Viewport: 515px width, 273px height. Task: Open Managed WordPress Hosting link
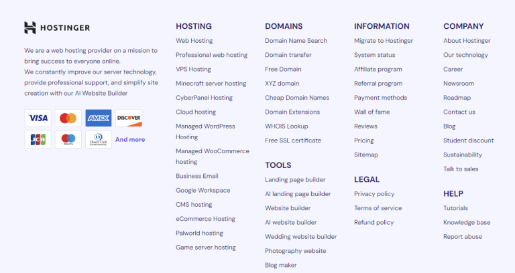point(205,131)
